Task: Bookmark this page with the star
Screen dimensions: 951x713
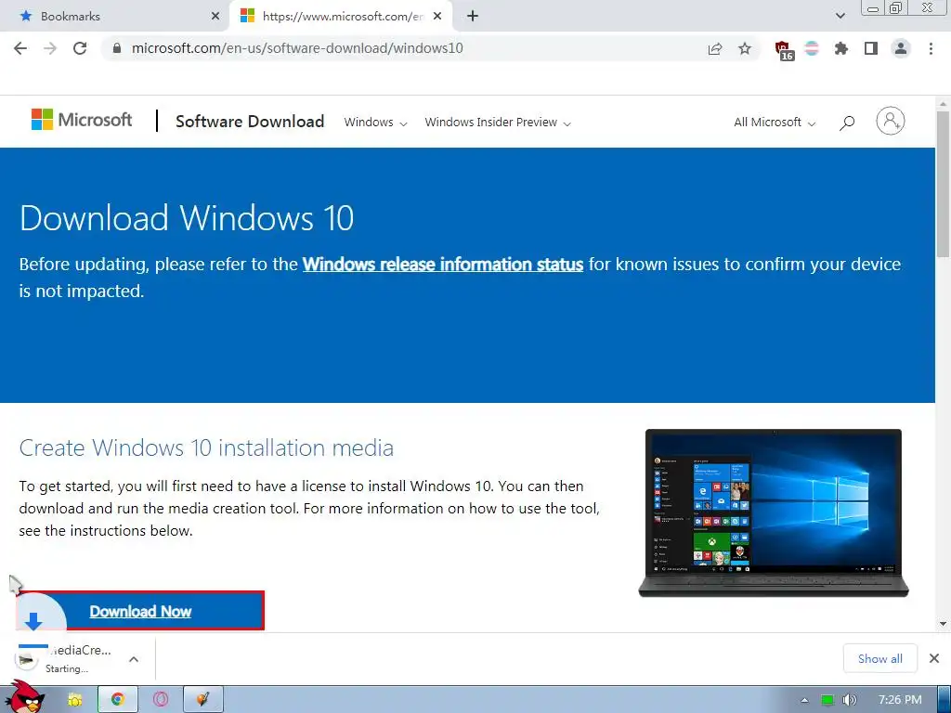Action: 745,48
